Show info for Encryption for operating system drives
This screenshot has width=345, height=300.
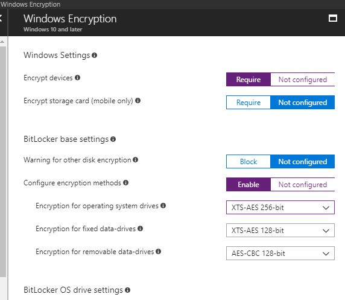(x=163, y=205)
